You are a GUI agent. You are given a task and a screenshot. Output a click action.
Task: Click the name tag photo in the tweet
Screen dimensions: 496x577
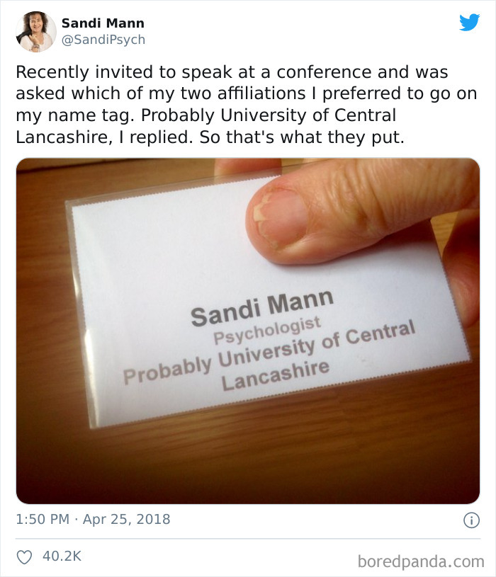[248, 326]
